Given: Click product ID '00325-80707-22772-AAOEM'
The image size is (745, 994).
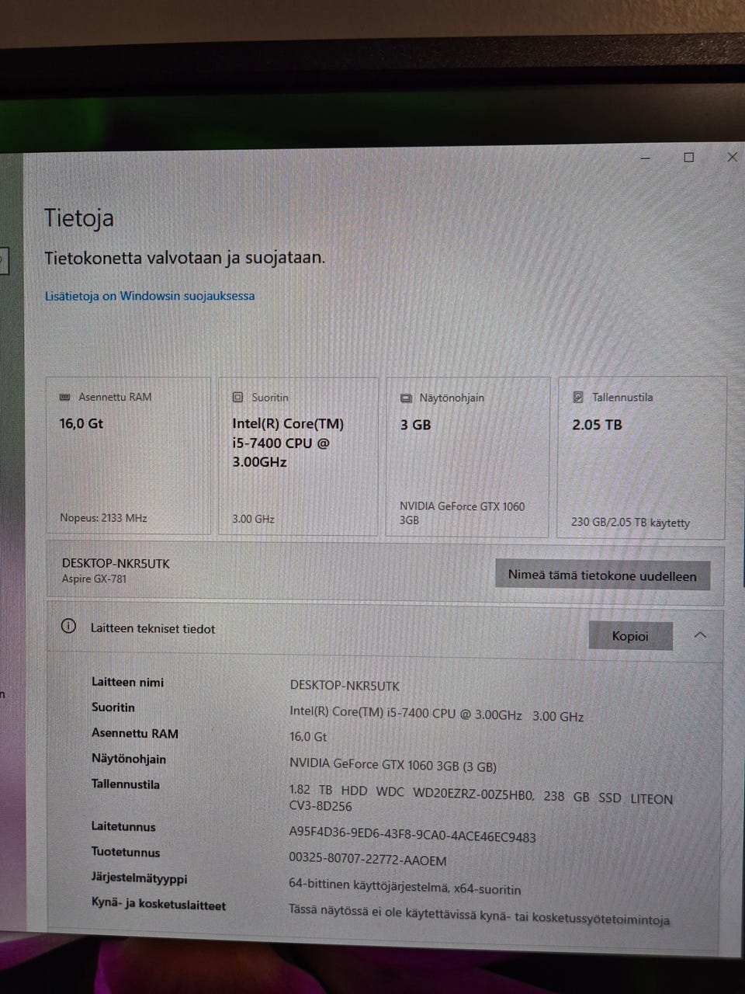Looking at the screenshot, I should pos(368,860).
